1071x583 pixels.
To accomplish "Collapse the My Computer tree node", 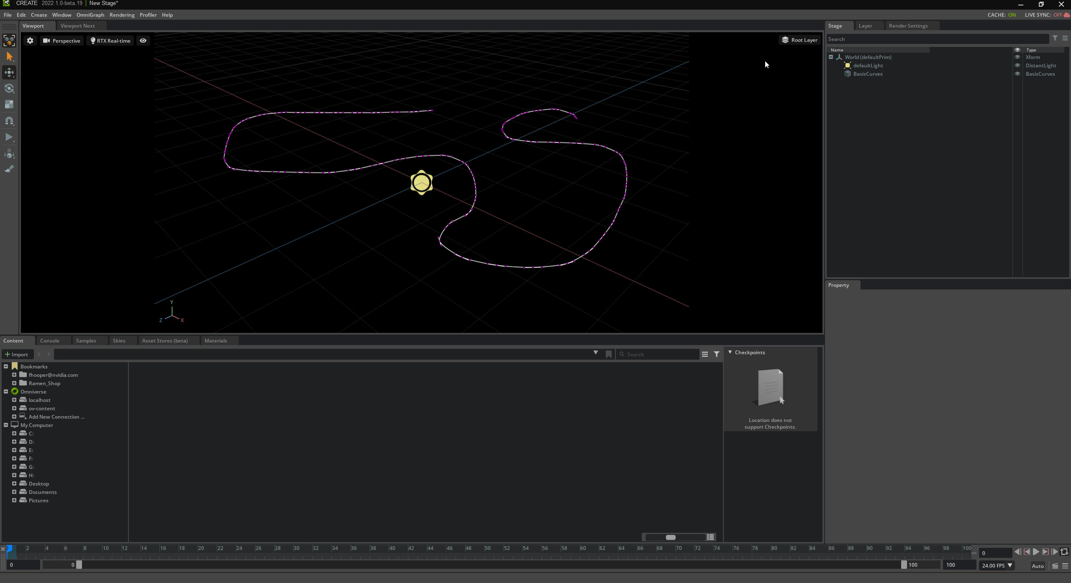I will click(x=6, y=425).
